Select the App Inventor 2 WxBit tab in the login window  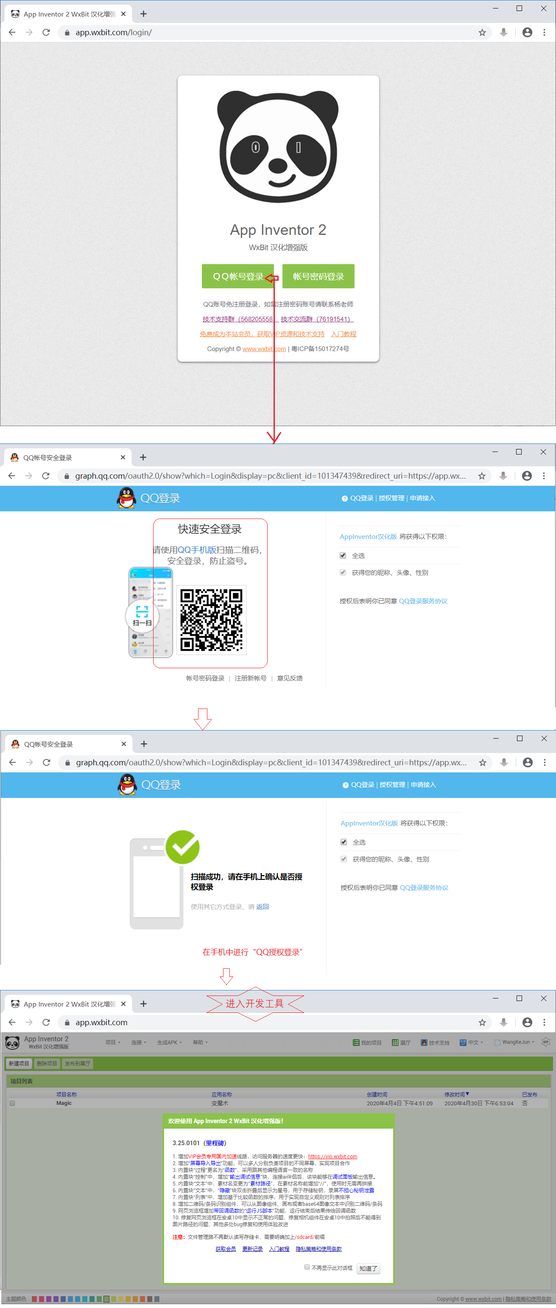(69, 14)
